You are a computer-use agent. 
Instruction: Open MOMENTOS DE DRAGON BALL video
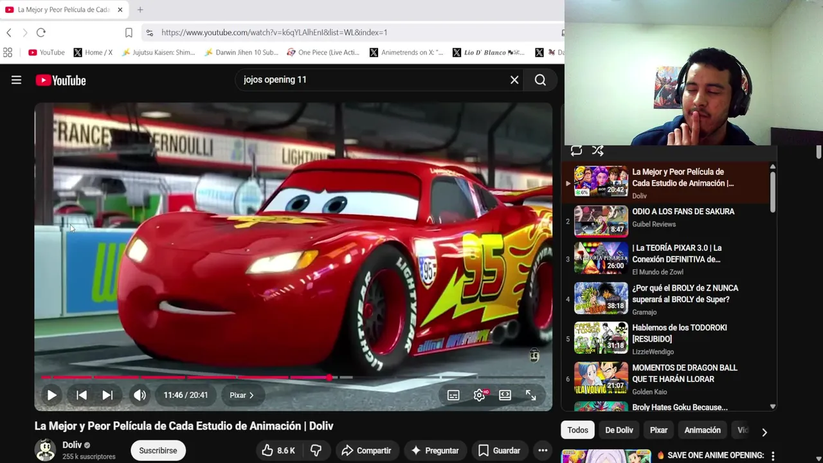pyautogui.click(x=668, y=378)
